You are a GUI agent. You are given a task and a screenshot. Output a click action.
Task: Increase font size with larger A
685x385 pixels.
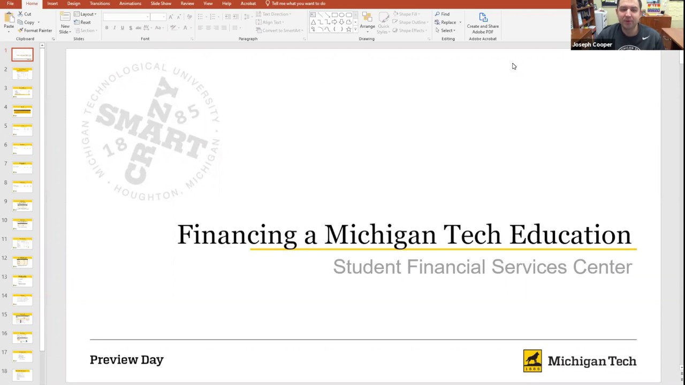tap(171, 17)
